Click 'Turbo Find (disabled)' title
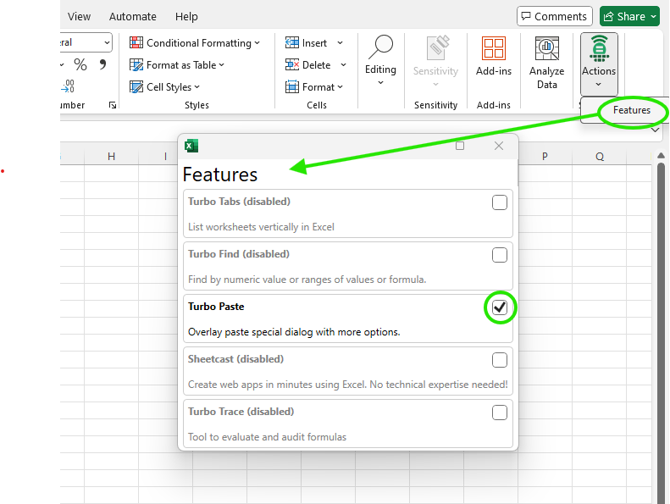 point(239,254)
